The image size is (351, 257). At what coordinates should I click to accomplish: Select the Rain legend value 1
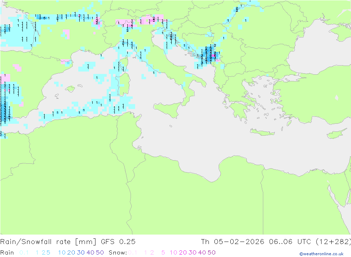(37, 252)
